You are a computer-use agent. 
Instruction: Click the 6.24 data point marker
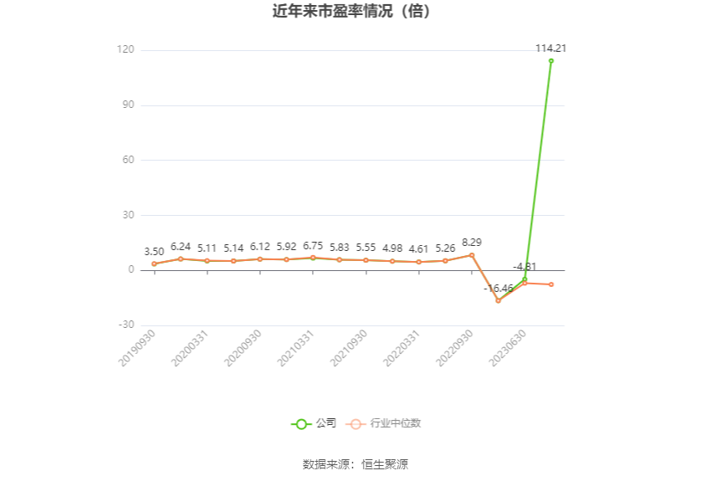(181, 258)
